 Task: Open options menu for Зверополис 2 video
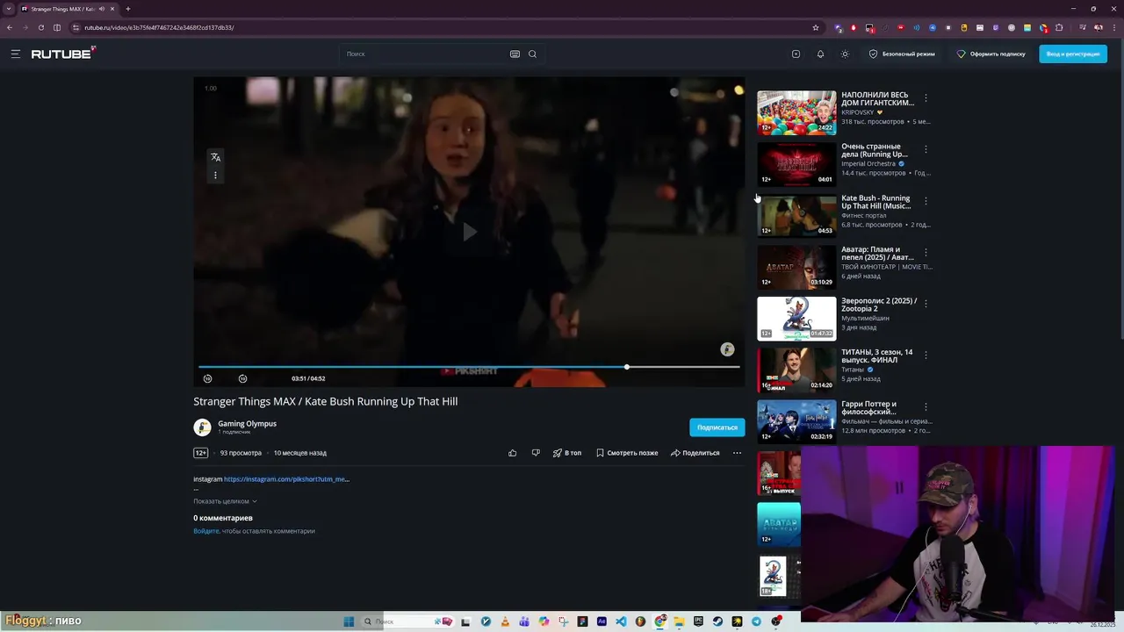coord(926,305)
